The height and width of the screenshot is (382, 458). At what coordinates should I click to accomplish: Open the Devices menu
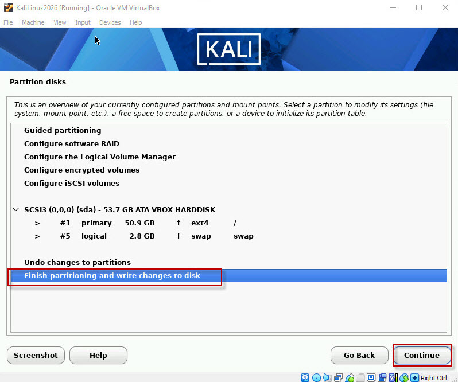coord(110,22)
